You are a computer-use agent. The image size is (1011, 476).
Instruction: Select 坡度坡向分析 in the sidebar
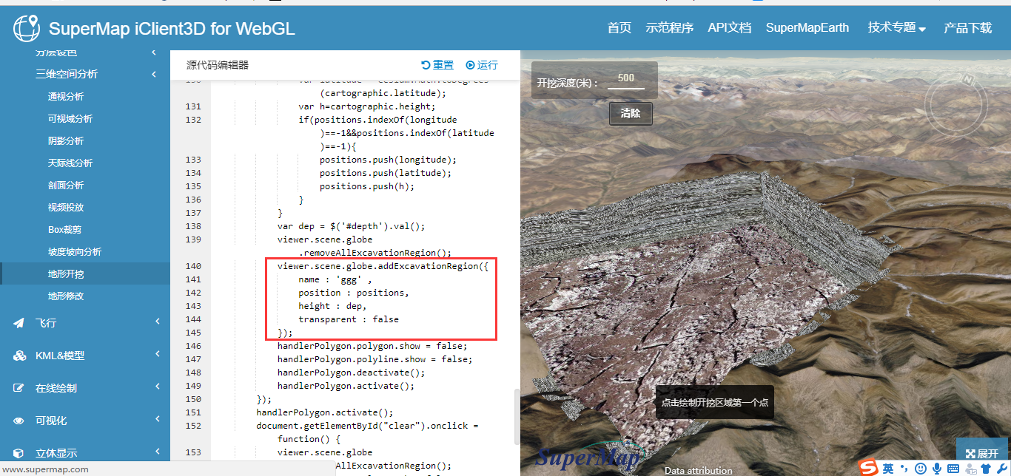[x=75, y=251]
